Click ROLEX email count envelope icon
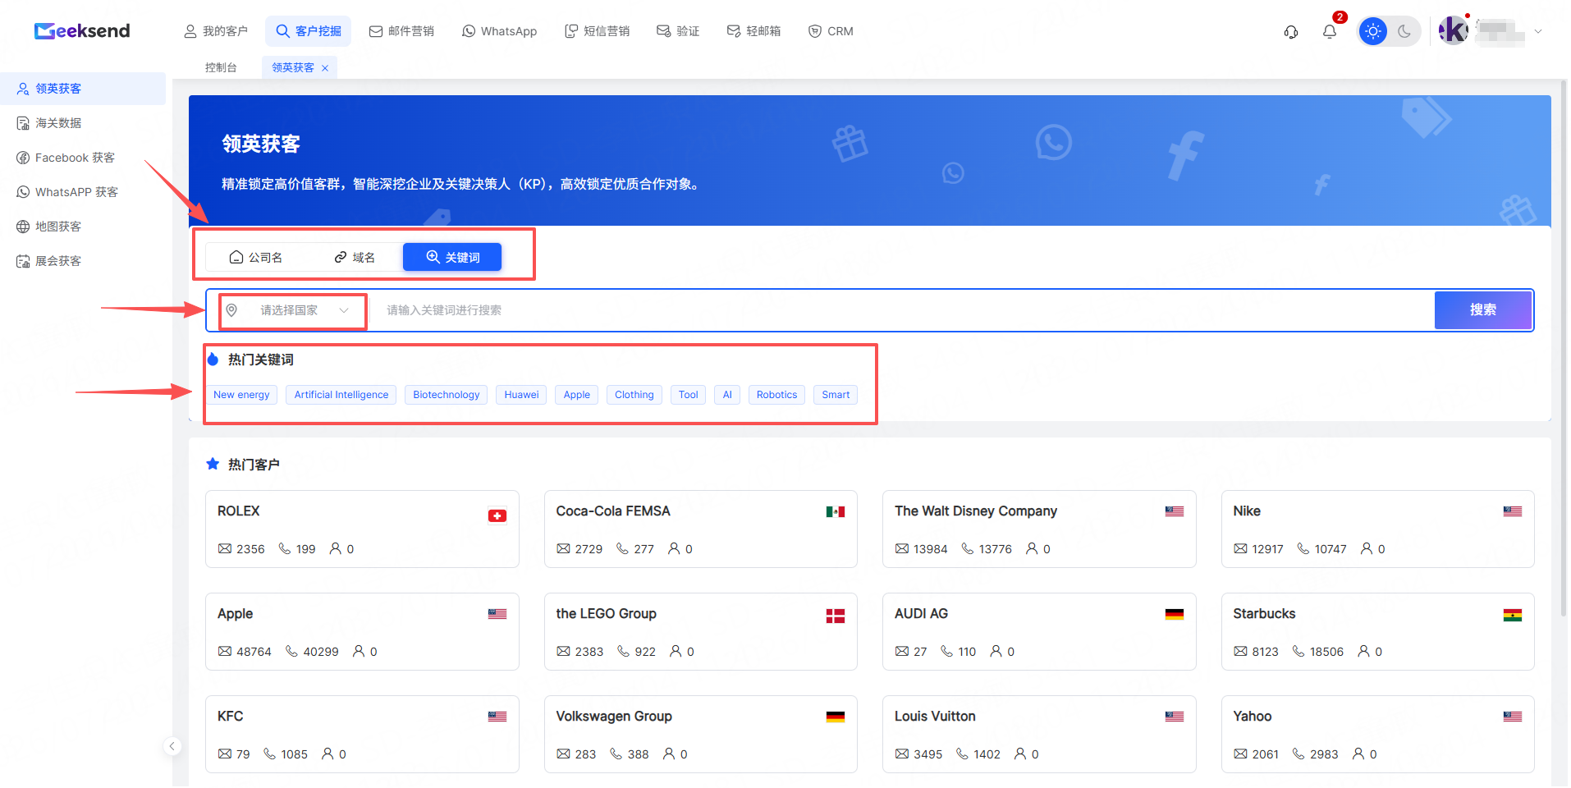The width and height of the screenshot is (1571, 788). (224, 548)
